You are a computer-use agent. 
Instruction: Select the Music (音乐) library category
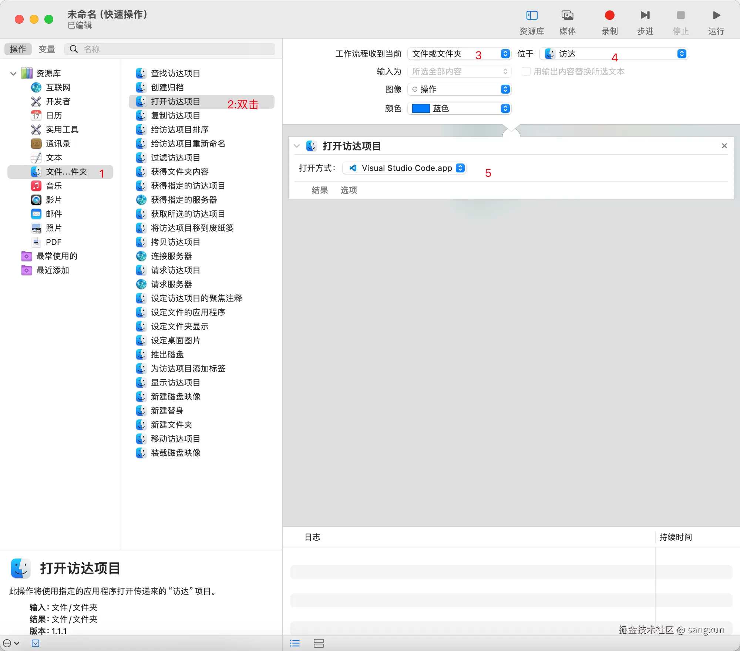coord(54,186)
